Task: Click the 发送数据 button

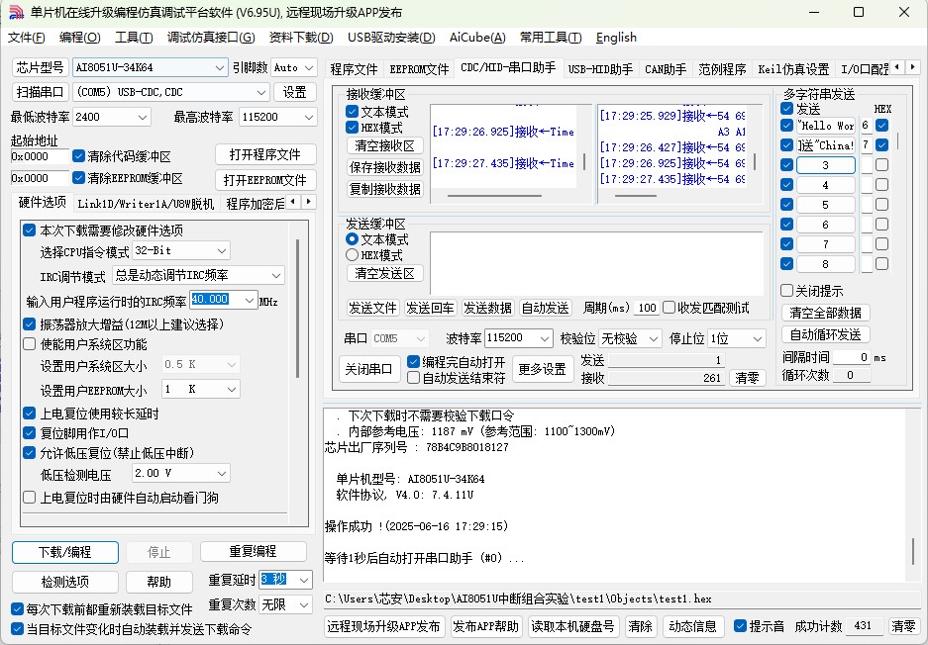Action: (487, 308)
